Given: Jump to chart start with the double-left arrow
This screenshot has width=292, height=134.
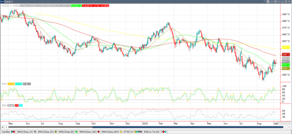Looking at the screenshot, I should point(2,127).
